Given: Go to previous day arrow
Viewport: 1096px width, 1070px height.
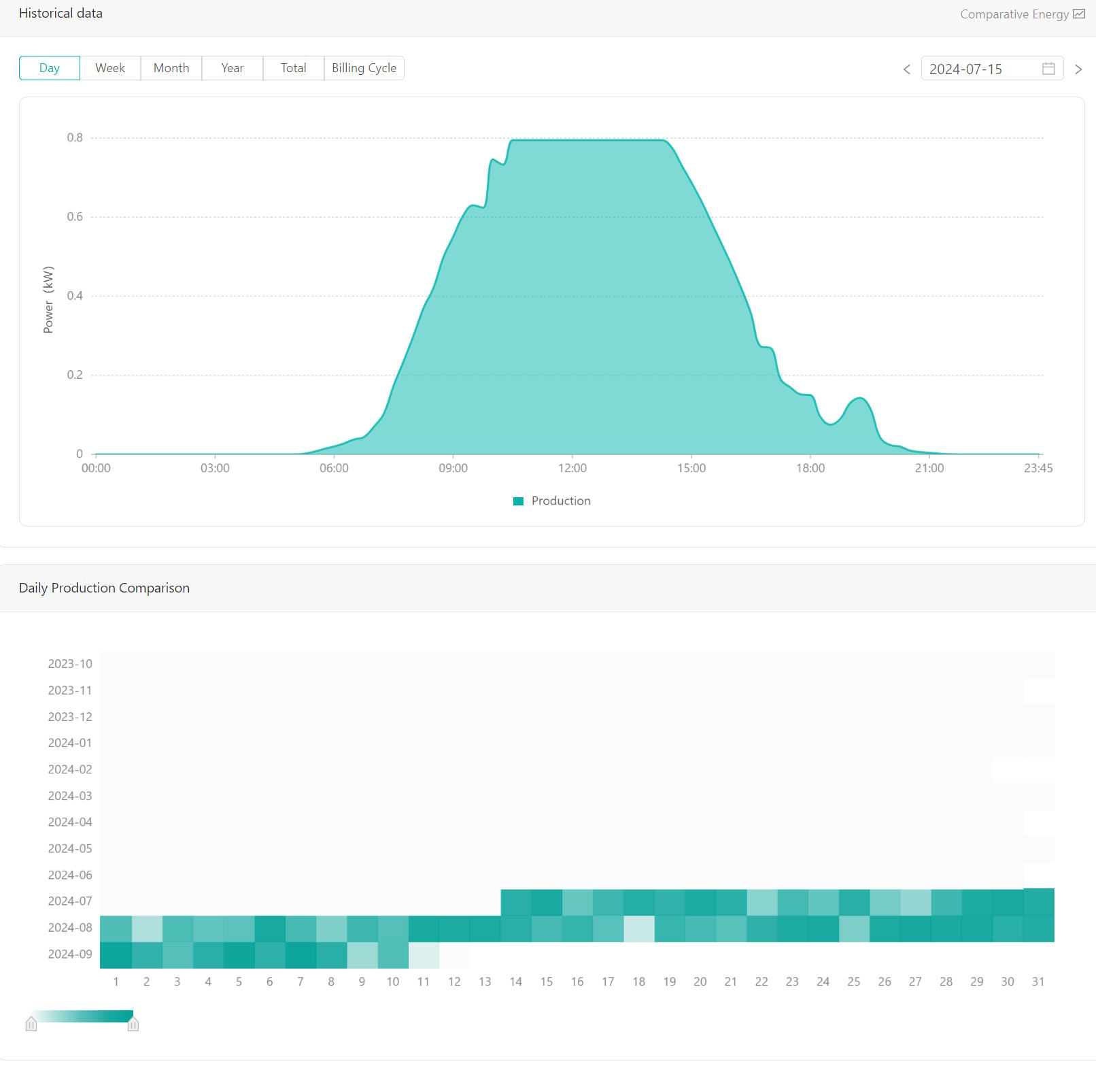Looking at the screenshot, I should [906, 69].
